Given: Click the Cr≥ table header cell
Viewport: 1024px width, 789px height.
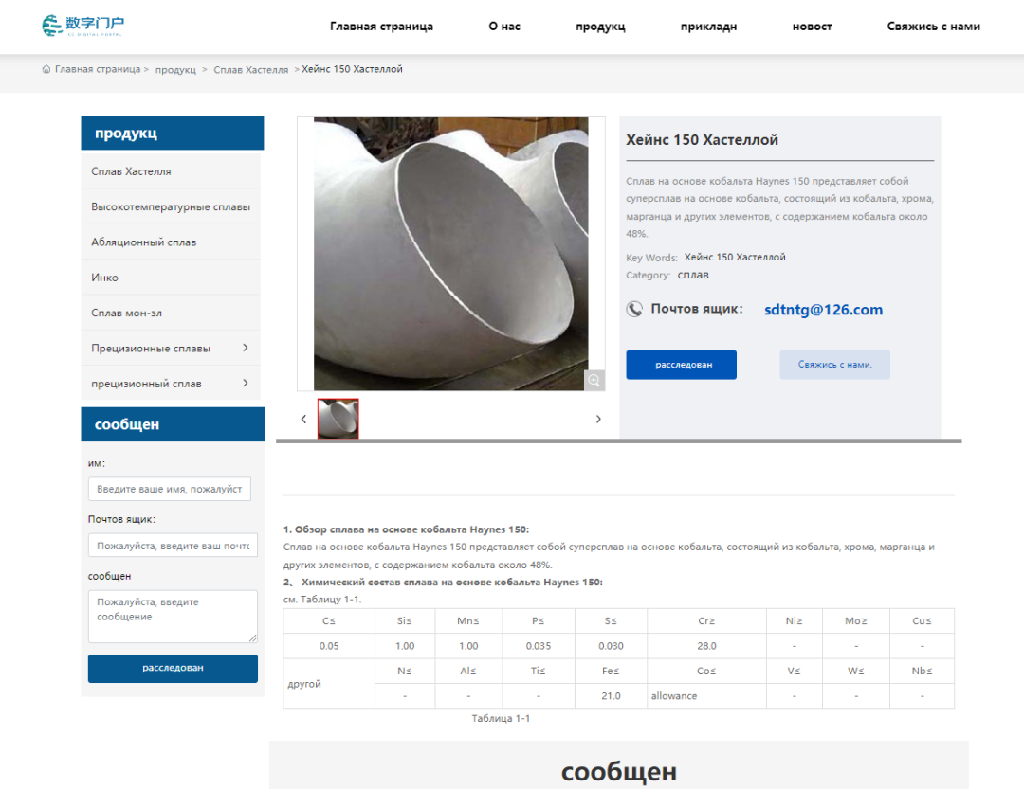Looking at the screenshot, I should point(706,620).
